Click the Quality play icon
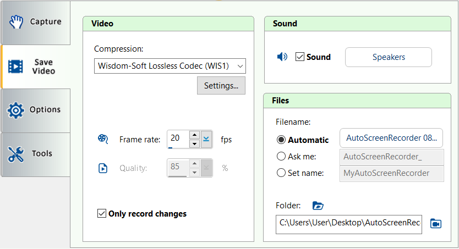Viewport: 459px width, 249px height. pos(102,168)
